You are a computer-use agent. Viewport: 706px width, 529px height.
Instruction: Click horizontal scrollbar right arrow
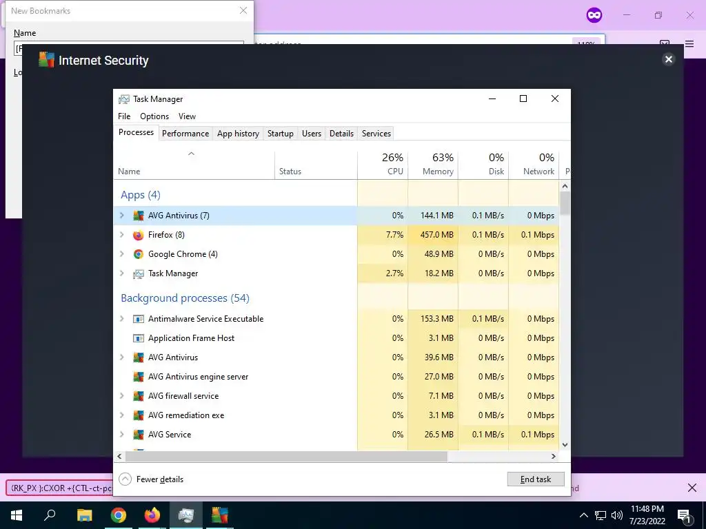tap(554, 456)
